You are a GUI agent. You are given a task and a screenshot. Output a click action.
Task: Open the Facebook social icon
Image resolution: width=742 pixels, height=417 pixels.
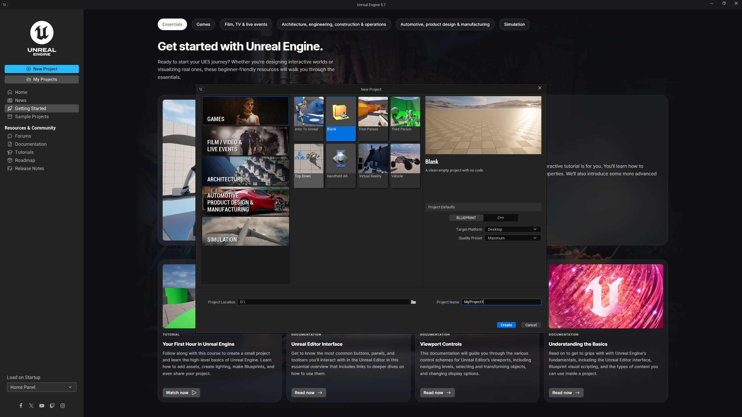(21, 406)
